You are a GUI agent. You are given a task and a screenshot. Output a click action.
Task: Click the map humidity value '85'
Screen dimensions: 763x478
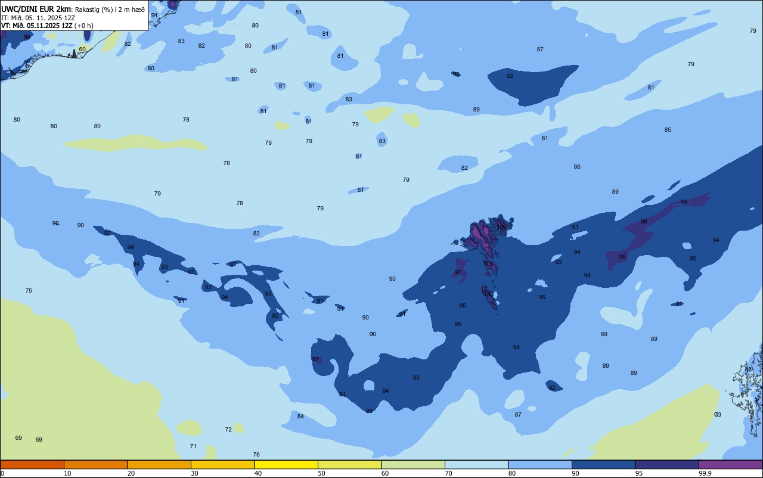tap(668, 130)
